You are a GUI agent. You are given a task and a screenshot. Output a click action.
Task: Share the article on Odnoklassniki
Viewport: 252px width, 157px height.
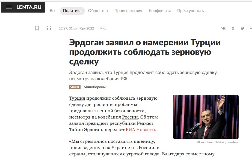233,28
